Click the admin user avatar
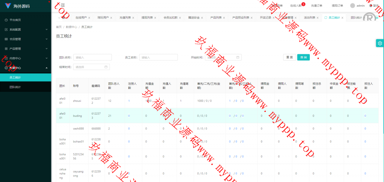Viewport: 384px width, 182px height. coord(352,6)
